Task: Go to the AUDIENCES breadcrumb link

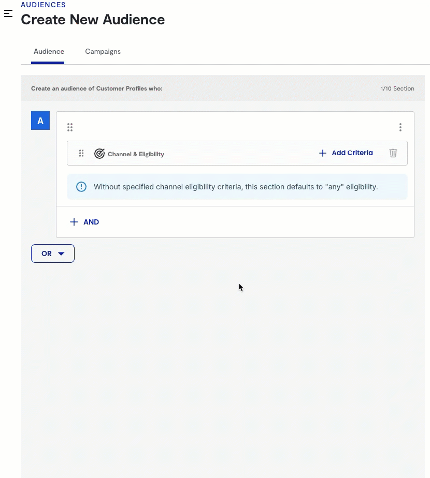Action: coord(43,5)
